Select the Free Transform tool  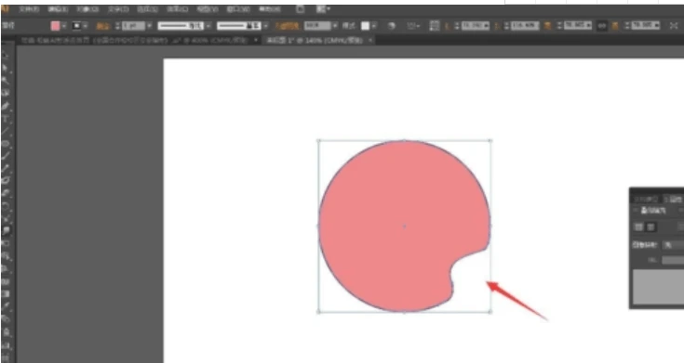coord(6,243)
